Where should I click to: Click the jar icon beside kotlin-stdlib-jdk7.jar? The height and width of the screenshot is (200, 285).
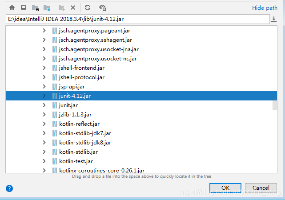[x=55, y=133]
